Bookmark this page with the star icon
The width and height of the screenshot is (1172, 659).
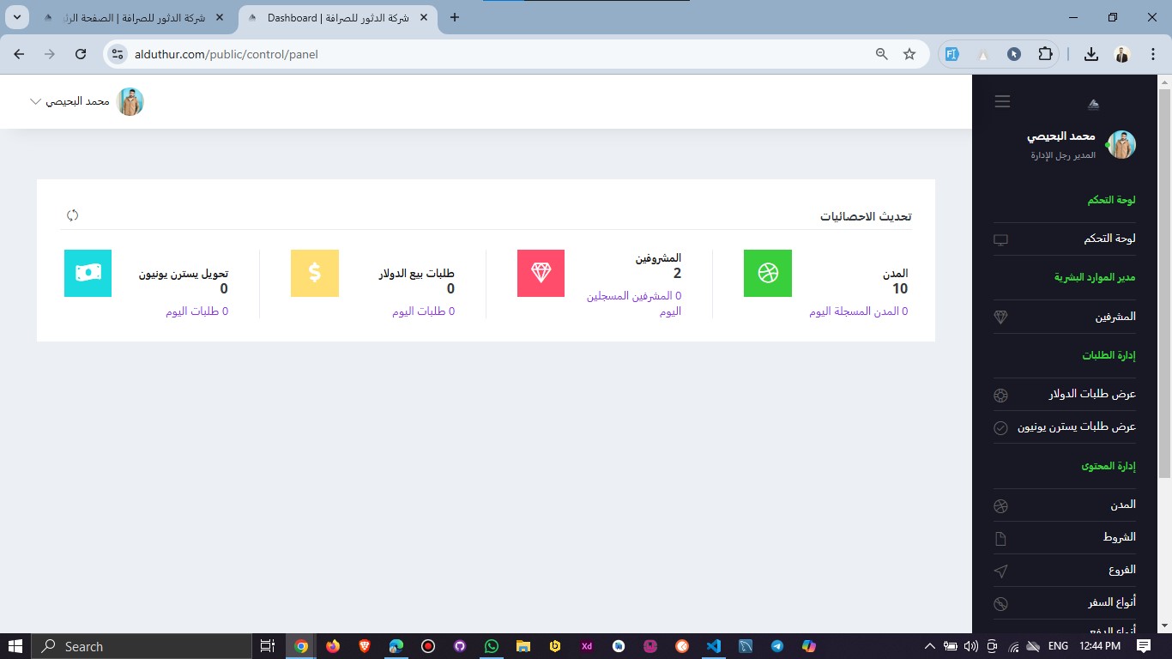(909, 54)
